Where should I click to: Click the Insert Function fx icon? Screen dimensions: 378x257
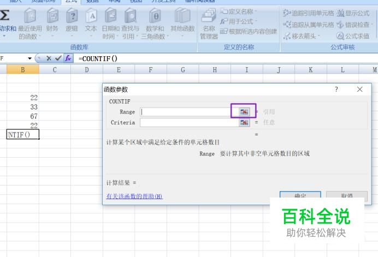(68, 58)
